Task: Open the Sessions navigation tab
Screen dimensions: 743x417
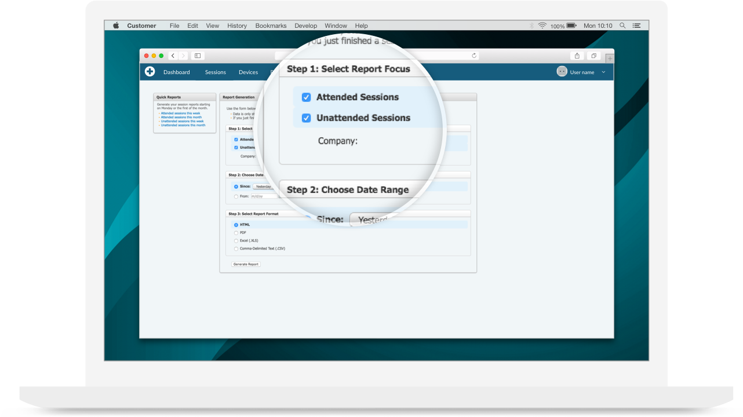Action: point(215,72)
